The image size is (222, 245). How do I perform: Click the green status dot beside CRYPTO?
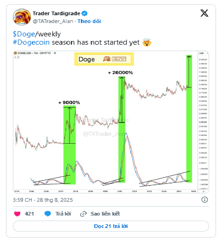(55, 53)
